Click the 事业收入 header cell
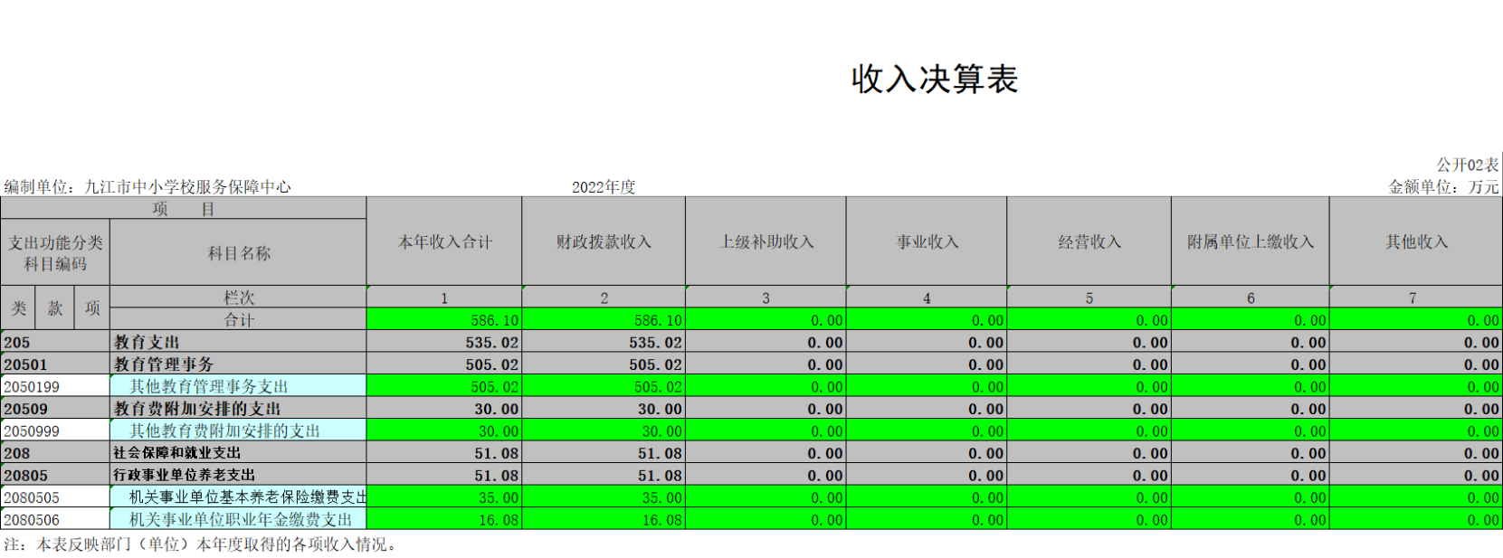This screenshot has width=1503, height=558. pyautogui.click(x=927, y=242)
